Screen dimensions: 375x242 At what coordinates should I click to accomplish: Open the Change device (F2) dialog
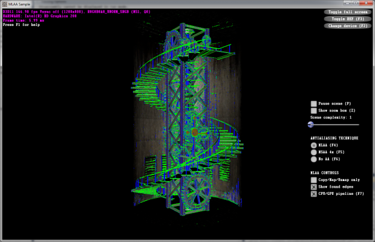pos(347,26)
